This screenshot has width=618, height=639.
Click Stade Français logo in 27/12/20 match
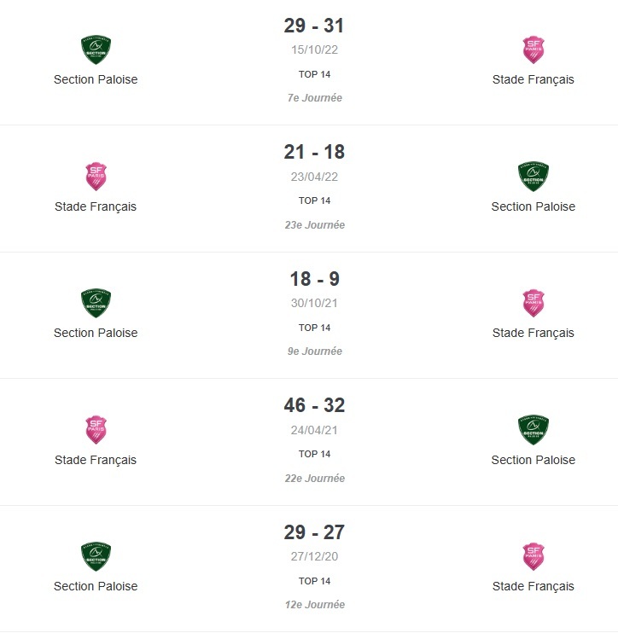click(x=533, y=556)
